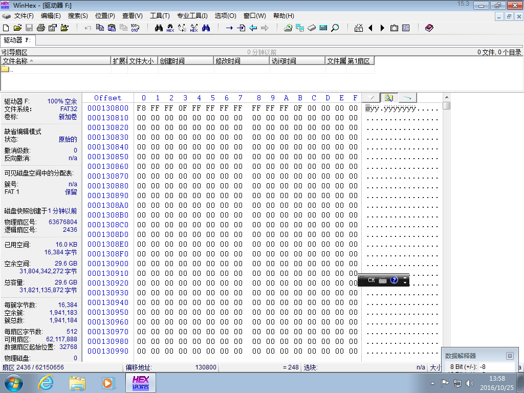This screenshot has height=393, width=524.
Task: Sort by the 修改时间 column header
Action: click(242, 61)
